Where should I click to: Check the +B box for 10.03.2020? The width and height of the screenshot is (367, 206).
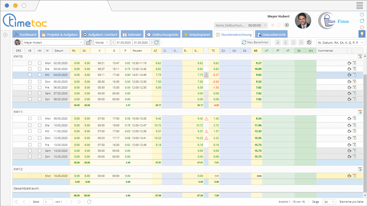[30, 125]
